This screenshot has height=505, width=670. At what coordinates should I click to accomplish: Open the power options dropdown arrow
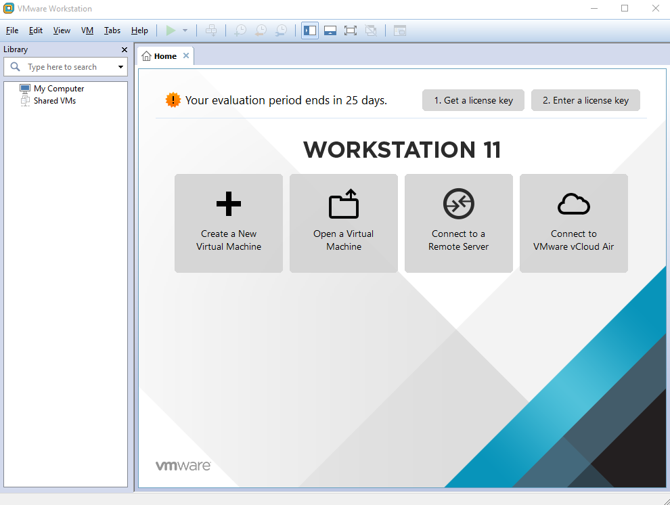[x=185, y=30]
